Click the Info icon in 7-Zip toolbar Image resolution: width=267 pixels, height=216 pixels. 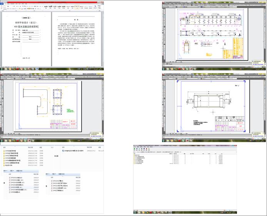pos(149,149)
